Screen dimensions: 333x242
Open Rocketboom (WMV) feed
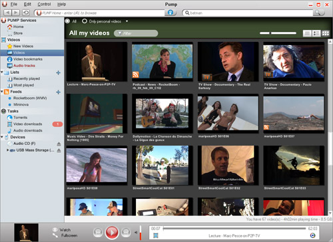tap(30, 98)
